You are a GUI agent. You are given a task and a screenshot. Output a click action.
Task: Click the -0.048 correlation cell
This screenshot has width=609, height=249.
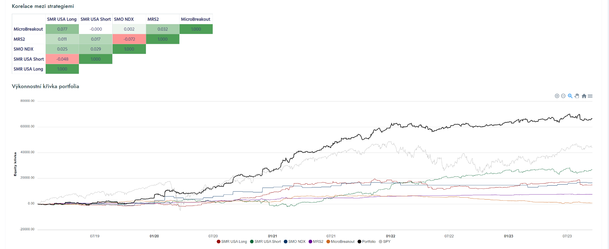(x=62, y=59)
